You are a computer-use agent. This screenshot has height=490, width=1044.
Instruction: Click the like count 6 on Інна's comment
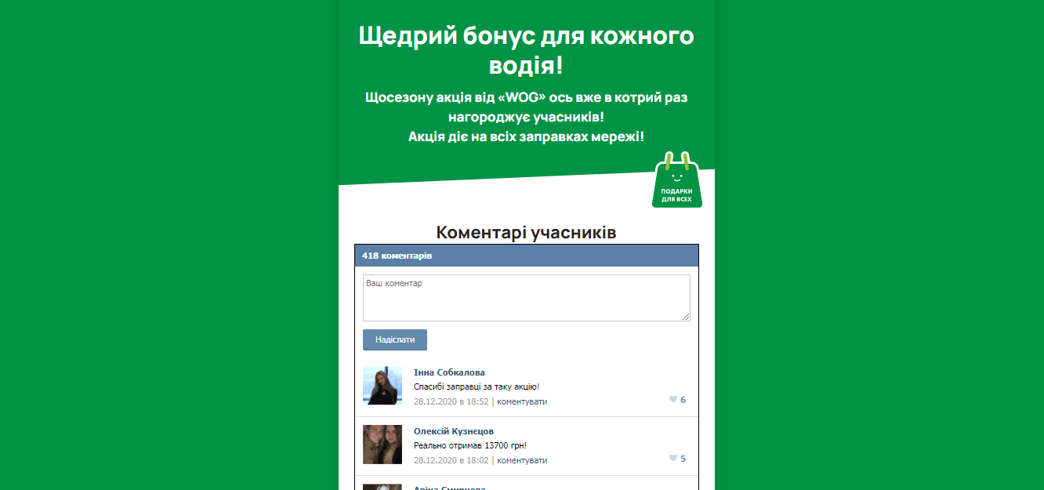(x=683, y=400)
